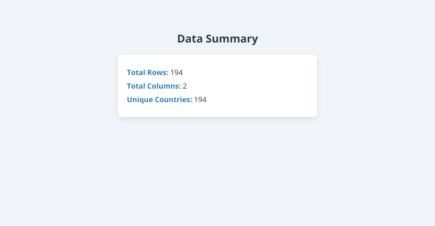This screenshot has height=226, width=435.
Task: Select the Total Columns label
Action: 154,86
